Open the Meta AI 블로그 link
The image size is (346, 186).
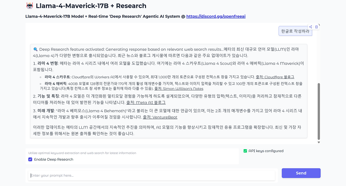[x=146, y=102]
